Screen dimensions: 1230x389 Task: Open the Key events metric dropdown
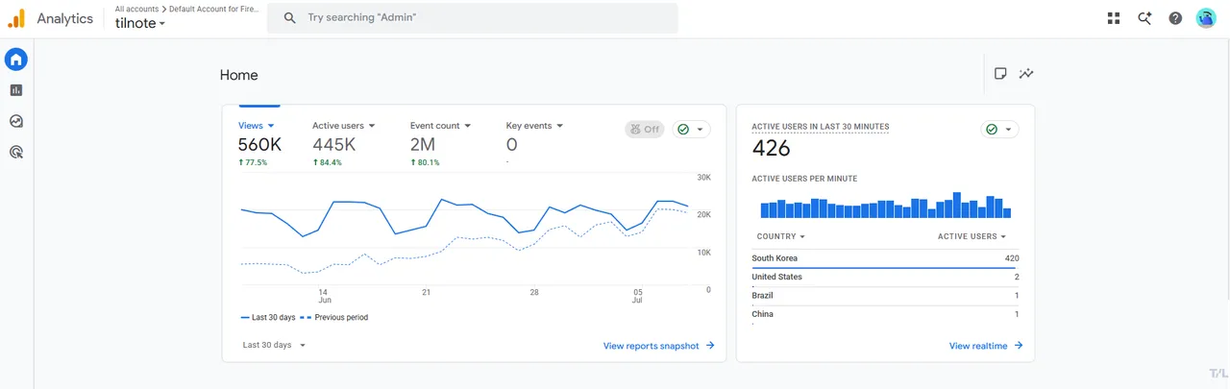[x=534, y=126]
